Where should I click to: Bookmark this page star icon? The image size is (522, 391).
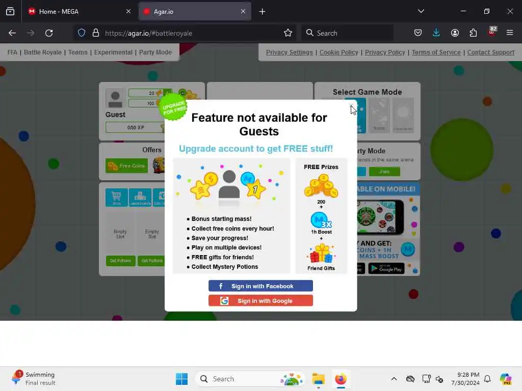coord(288,33)
